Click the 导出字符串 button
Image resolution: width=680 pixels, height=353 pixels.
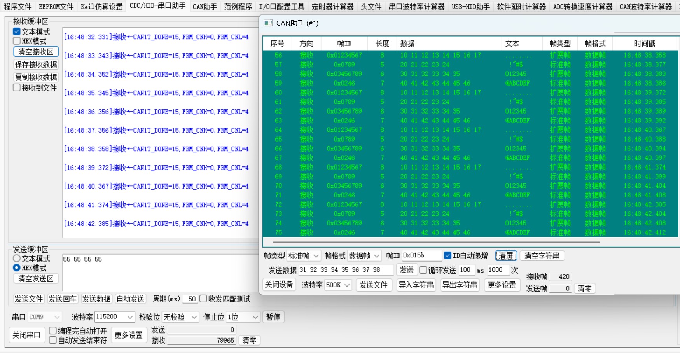click(460, 285)
